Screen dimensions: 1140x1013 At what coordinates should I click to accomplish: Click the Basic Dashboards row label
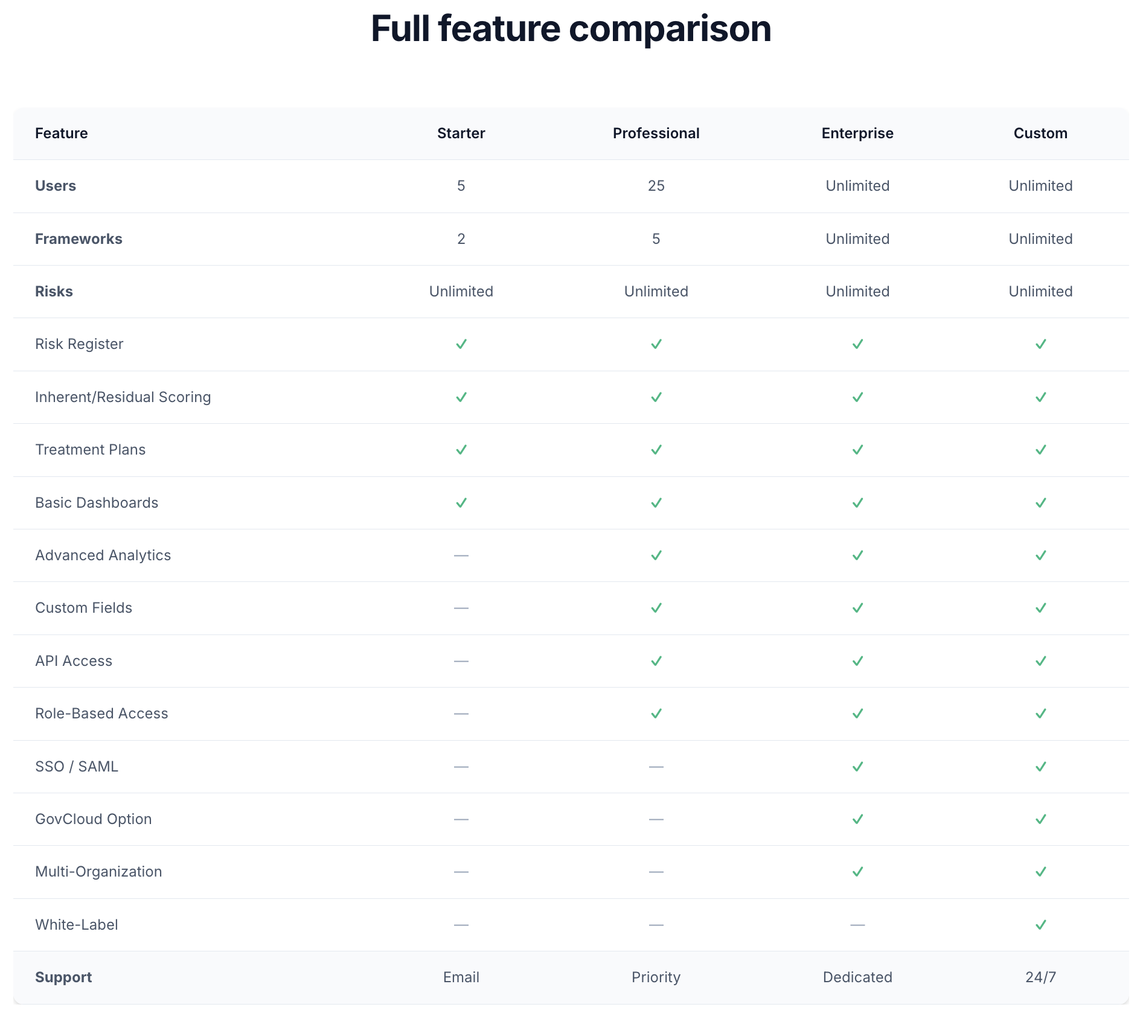point(97,503)
